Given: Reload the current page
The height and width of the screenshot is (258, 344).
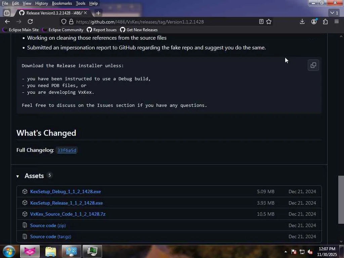Looking at the screenshot, I should (x=30, y=21).
